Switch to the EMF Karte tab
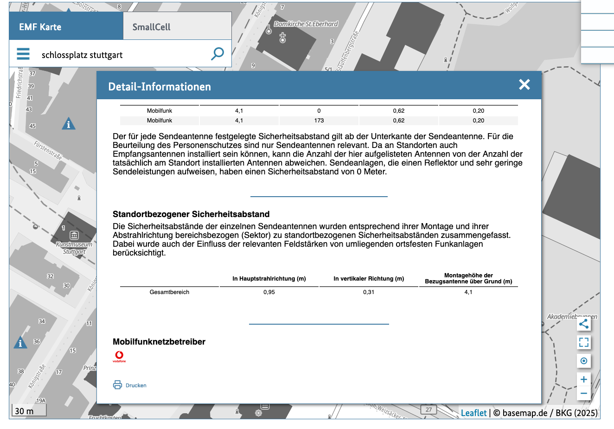The image size is (614, 429). click(66, 27)
